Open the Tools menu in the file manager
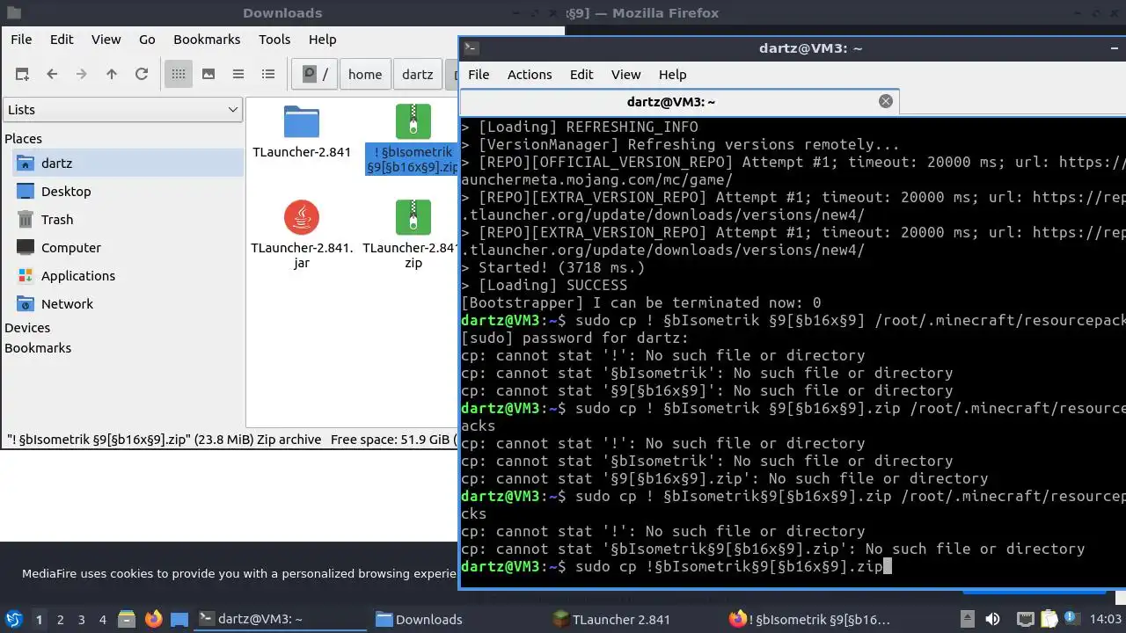1126x633 pixels. click(x=274, y=40)
